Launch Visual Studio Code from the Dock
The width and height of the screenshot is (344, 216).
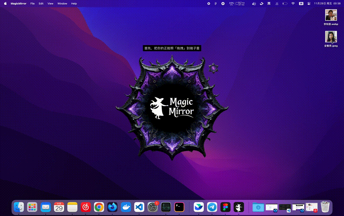tap(139, 207)
